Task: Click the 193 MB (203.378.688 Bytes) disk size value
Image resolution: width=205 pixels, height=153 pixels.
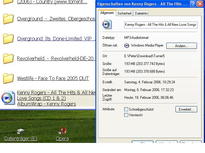Action: tap(145, 71)
